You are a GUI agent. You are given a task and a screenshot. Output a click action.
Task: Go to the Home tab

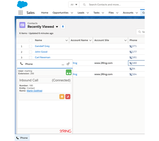pyautogui.click(x=45, y=13)
